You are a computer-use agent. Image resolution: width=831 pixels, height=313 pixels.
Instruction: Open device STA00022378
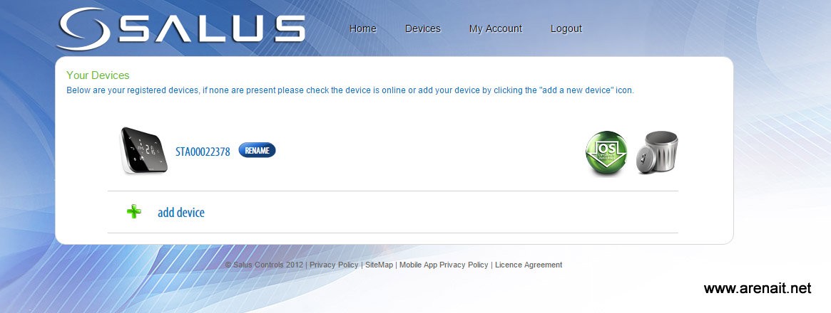(203, 152)
